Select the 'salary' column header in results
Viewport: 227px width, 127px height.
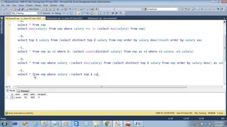[x=33, y=94]
